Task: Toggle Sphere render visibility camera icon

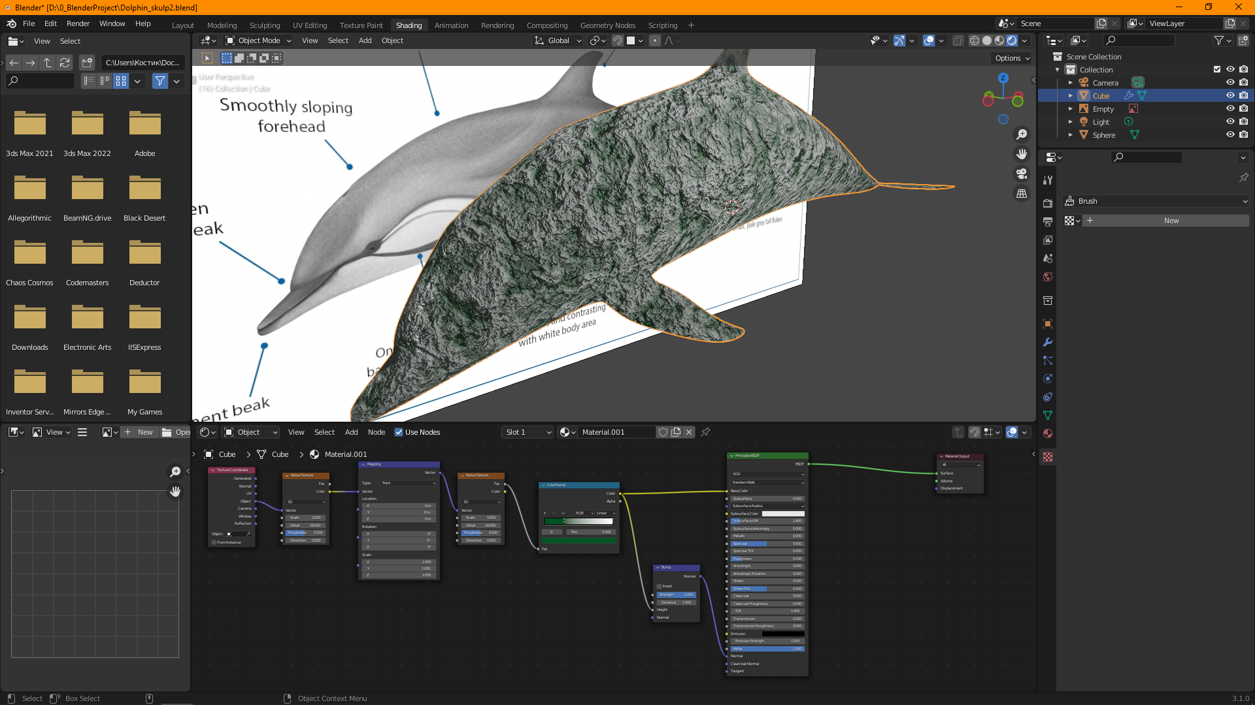Action: [1243, 135]
